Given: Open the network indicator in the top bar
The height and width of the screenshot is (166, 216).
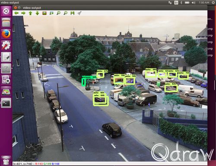Looking at the screenshot, I should [x=170, y=3].
